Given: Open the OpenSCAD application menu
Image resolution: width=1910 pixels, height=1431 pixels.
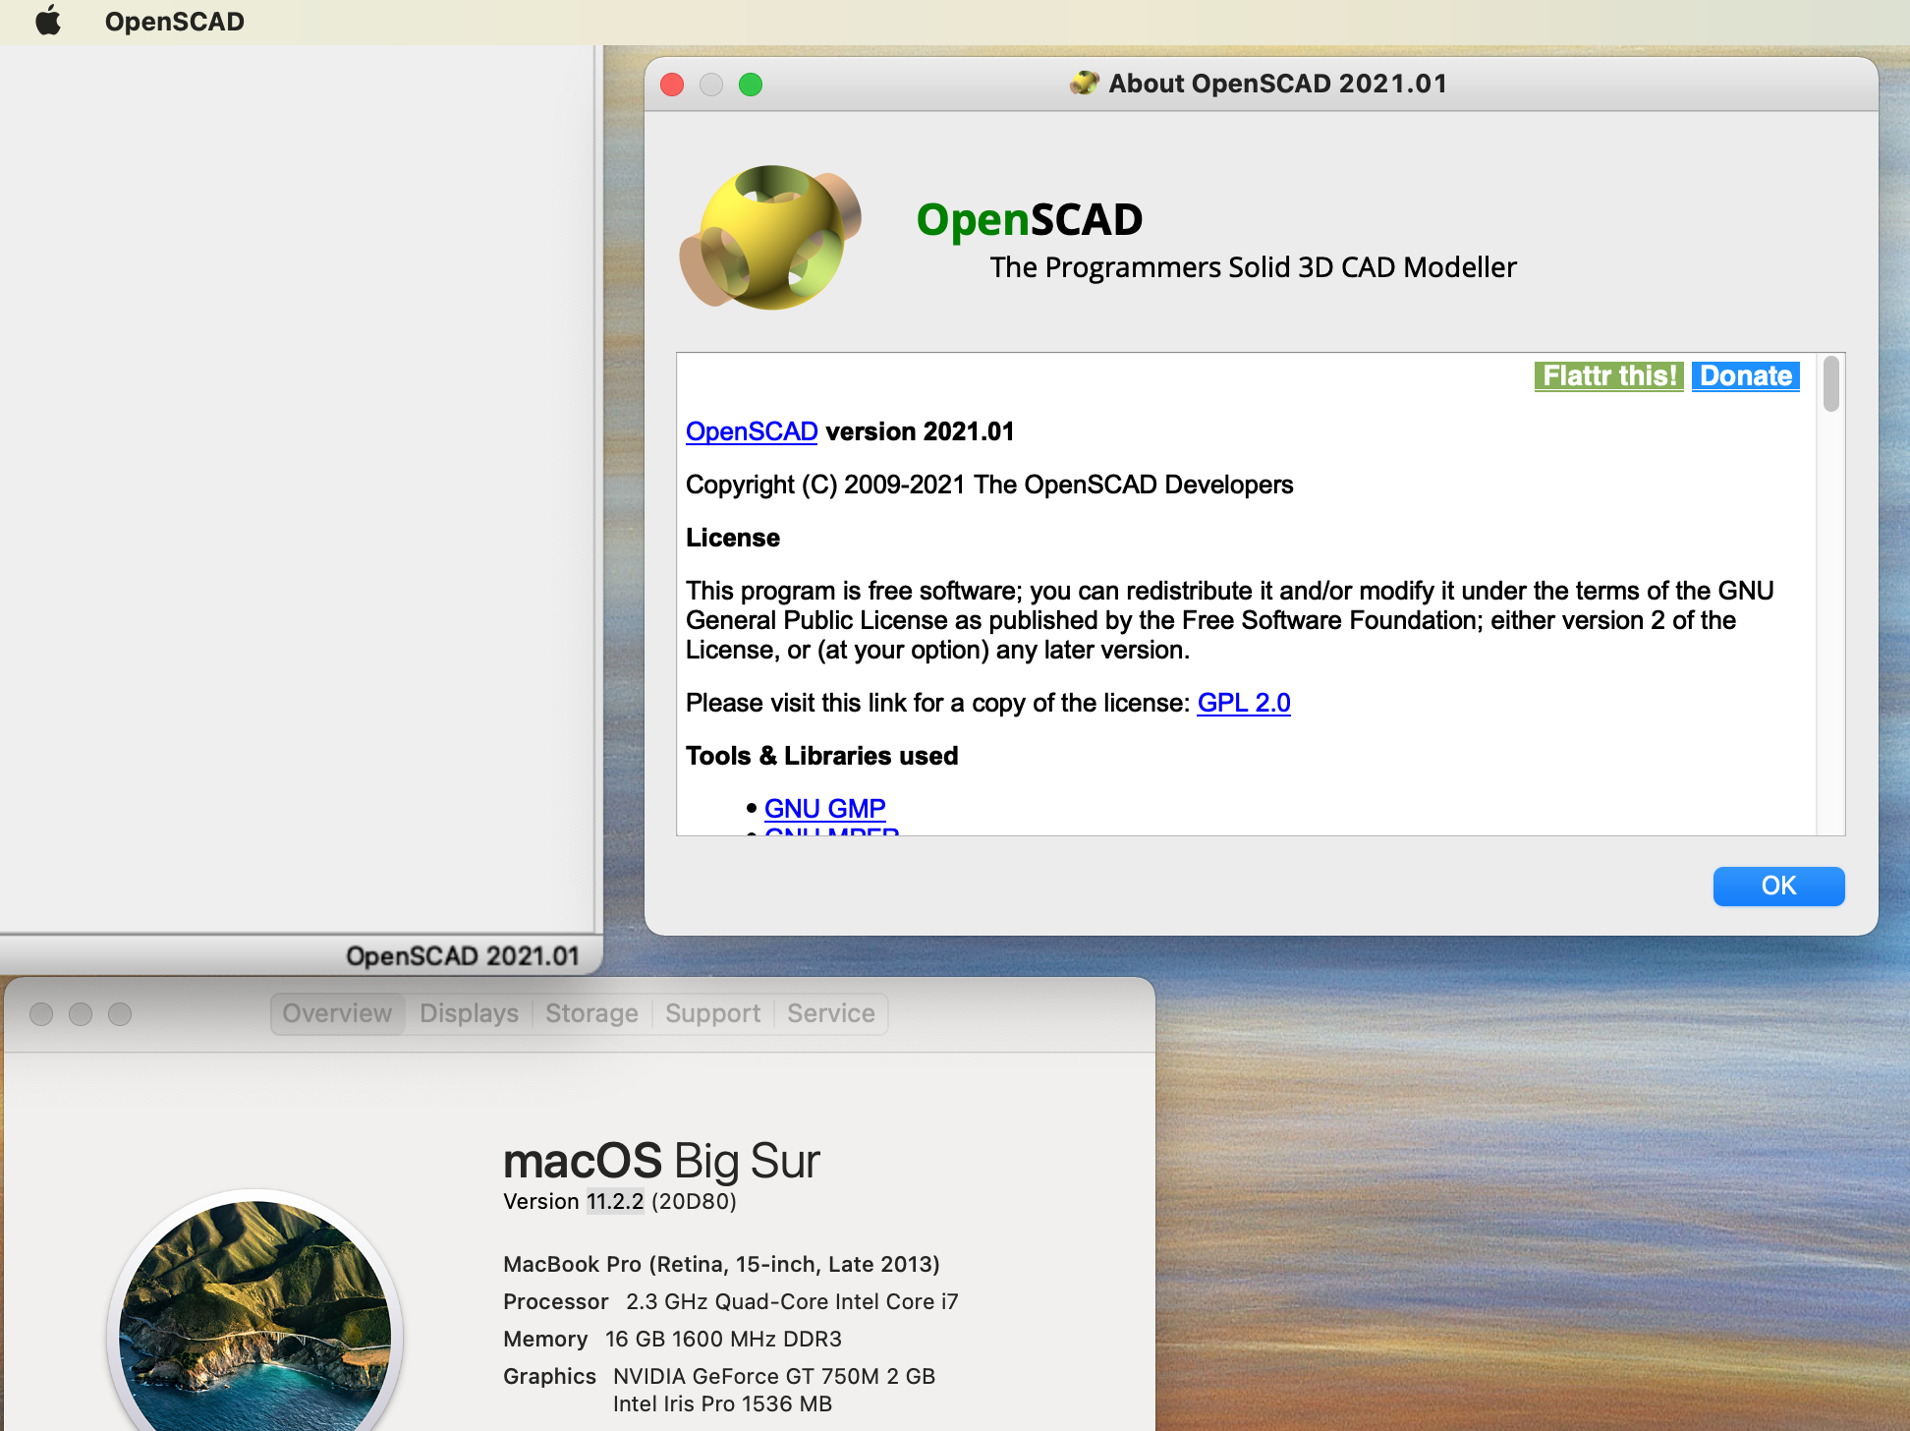Looking at the screenshot, I should [x=175, y=21].
